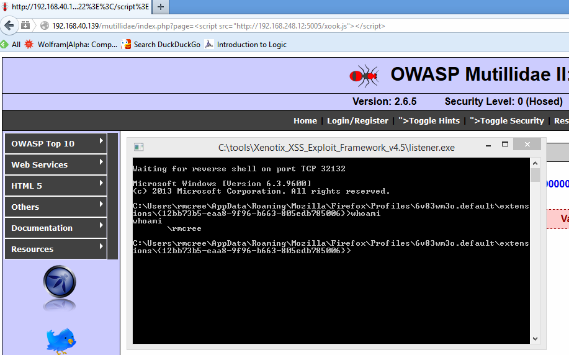Image resolution: width=569 pixels, height=355 pixels.
Task: Click the listener.exe console window icon
Action: tap(138, 147)
